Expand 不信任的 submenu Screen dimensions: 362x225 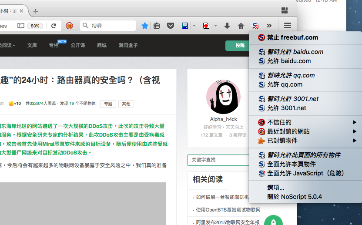click(305, 122)
